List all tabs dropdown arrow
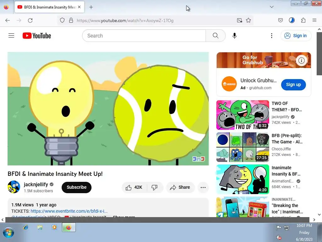Screen dimensions: 322x242 point(271,7)
